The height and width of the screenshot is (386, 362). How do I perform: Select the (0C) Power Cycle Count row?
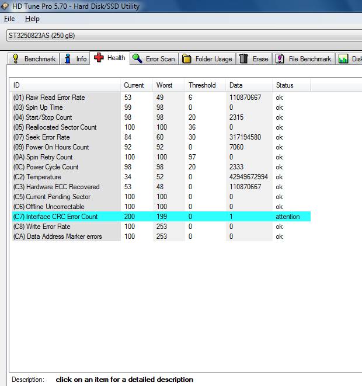pos(161,167)
